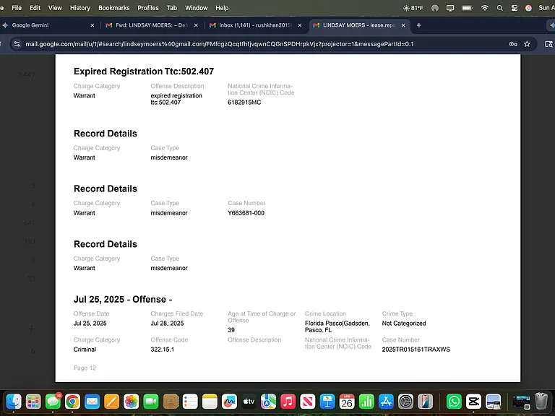Open Maps app in dock
Viewport: 555px width, 416px height.
(x=268, y=402)
